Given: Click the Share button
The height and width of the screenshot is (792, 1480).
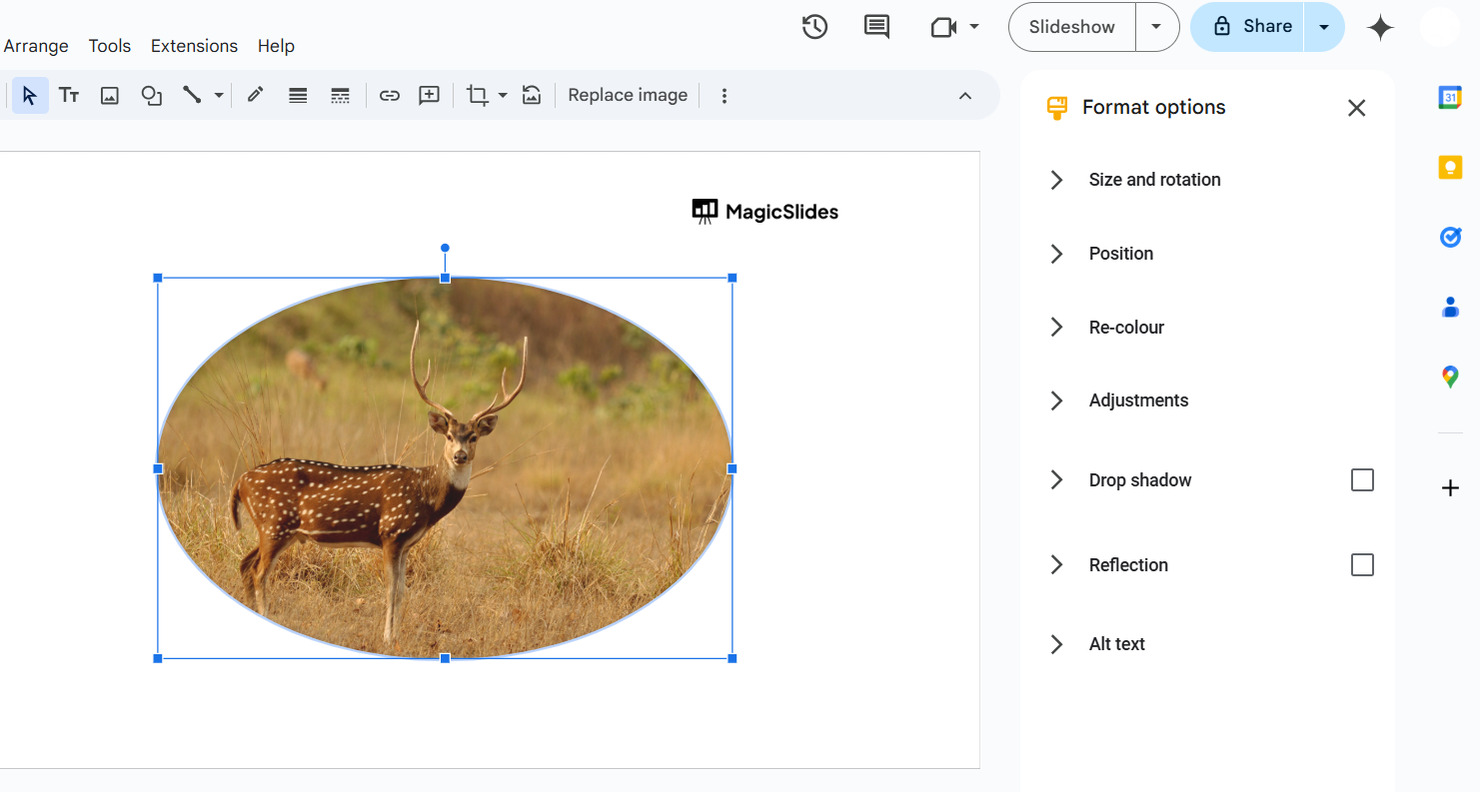Looking at the screenshot, I should (x=1252, y=27).
